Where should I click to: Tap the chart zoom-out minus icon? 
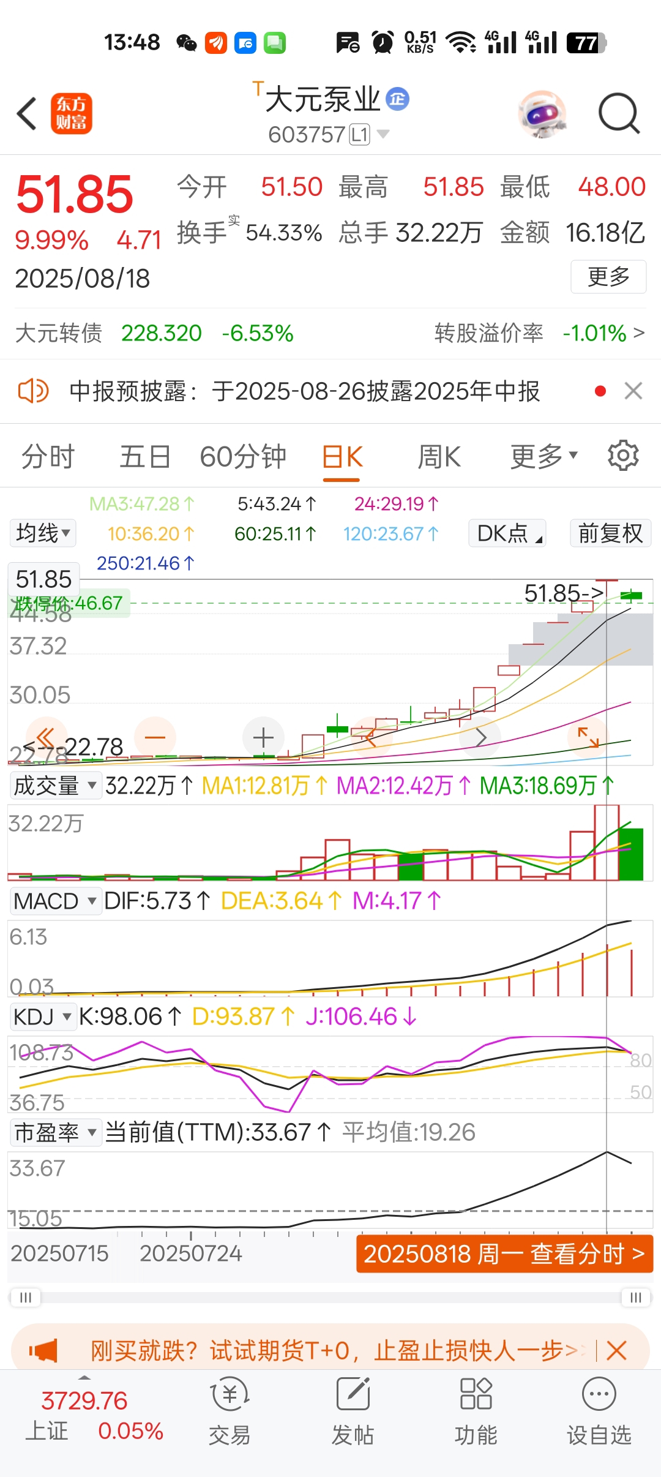tap(155, 737)
